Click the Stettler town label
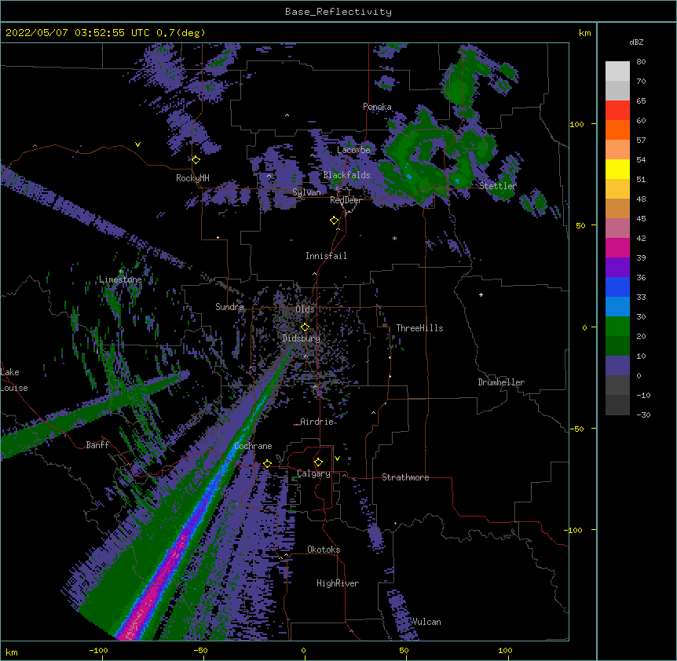677x661 pixels. 498,186
